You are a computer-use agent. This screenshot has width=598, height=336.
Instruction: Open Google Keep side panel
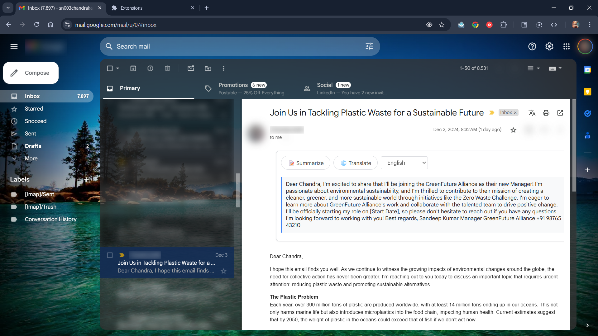tap(587, 92)
